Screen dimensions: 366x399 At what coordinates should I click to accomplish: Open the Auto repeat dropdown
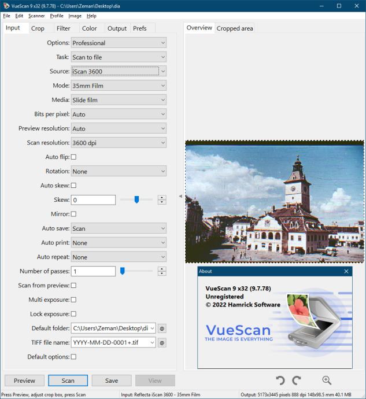pos(119,257)
